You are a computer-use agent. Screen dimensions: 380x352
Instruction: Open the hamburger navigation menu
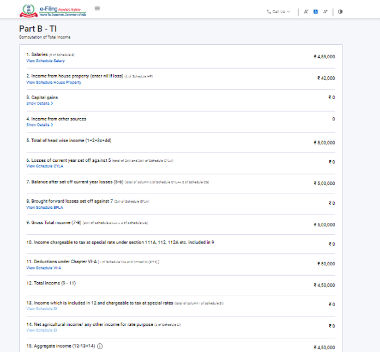pyautogui.click(x=97, y=9)
